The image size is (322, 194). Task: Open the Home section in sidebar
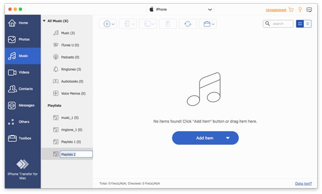(23, 23)
